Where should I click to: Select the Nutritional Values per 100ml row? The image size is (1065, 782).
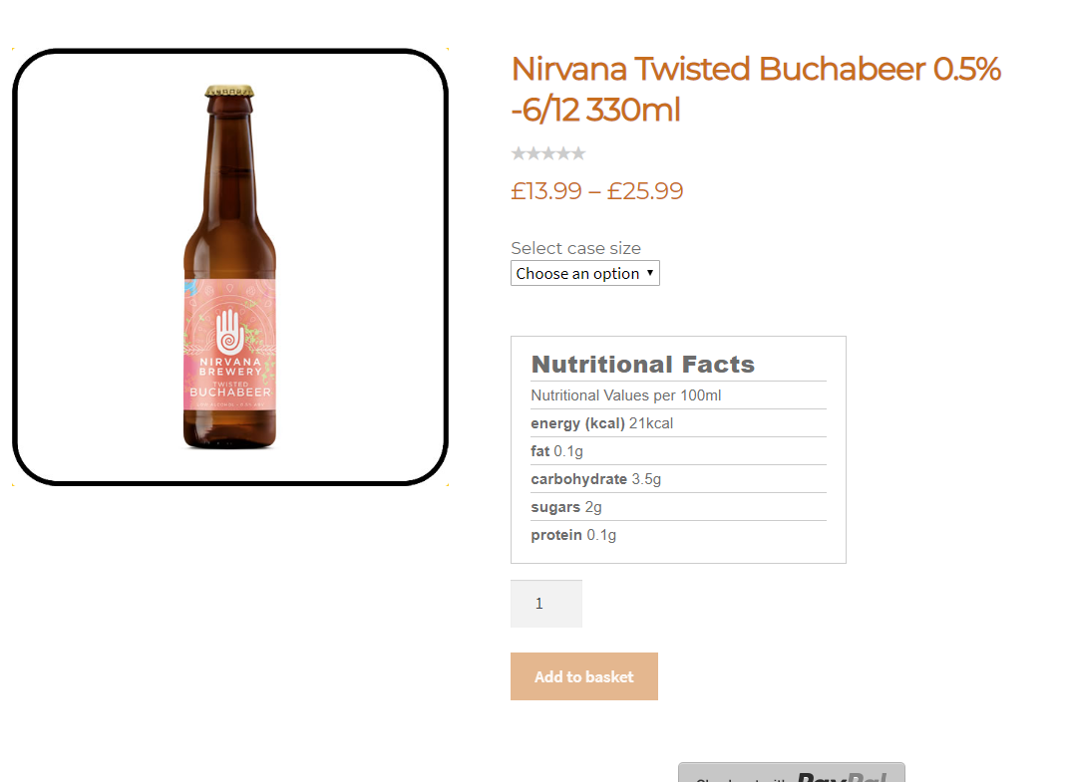pos(625,395)
